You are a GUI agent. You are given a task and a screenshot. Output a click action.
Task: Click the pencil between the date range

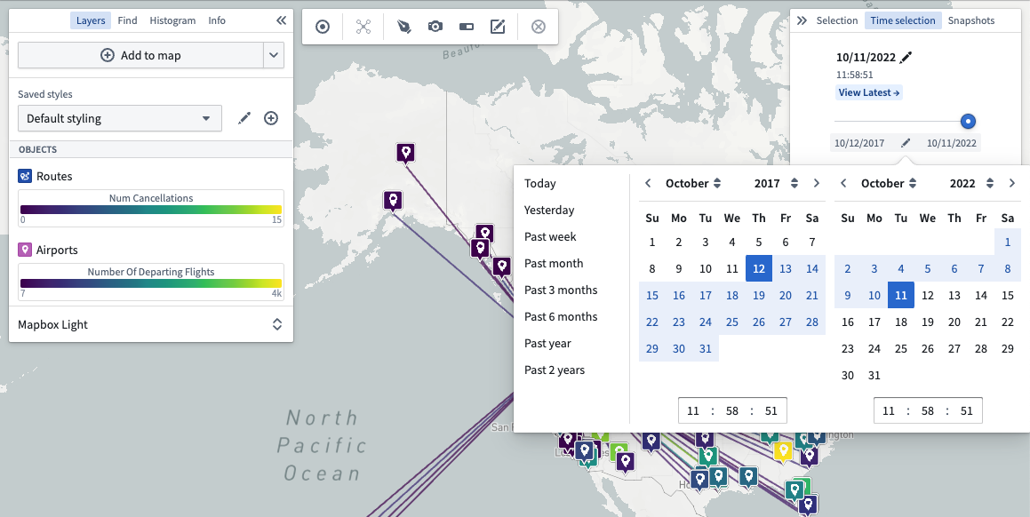(906, 142)
